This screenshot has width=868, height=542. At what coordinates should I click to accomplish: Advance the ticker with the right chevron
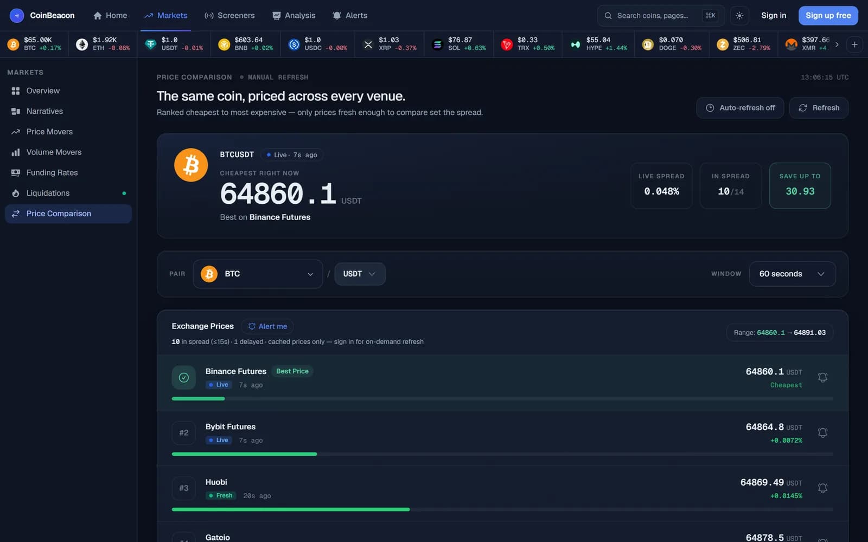pos(837,44)
